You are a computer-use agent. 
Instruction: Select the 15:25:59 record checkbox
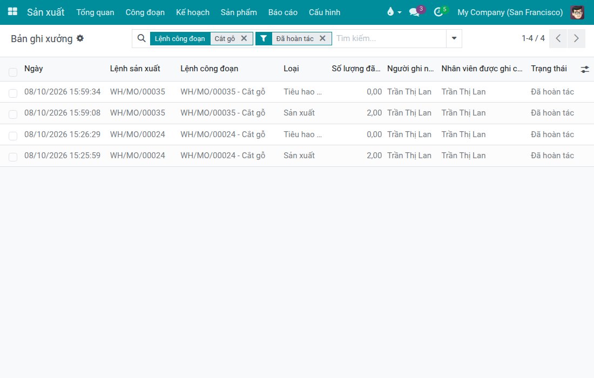(x=13, y=157)
